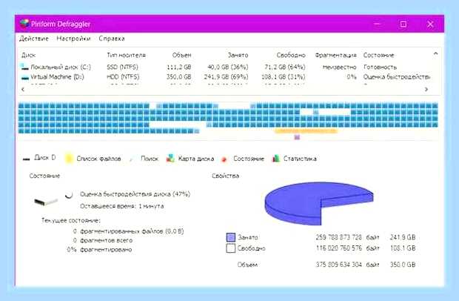Viewport: 459px width, 301px height.
Task: Sort by the Свободно column header
Action: 291,55
